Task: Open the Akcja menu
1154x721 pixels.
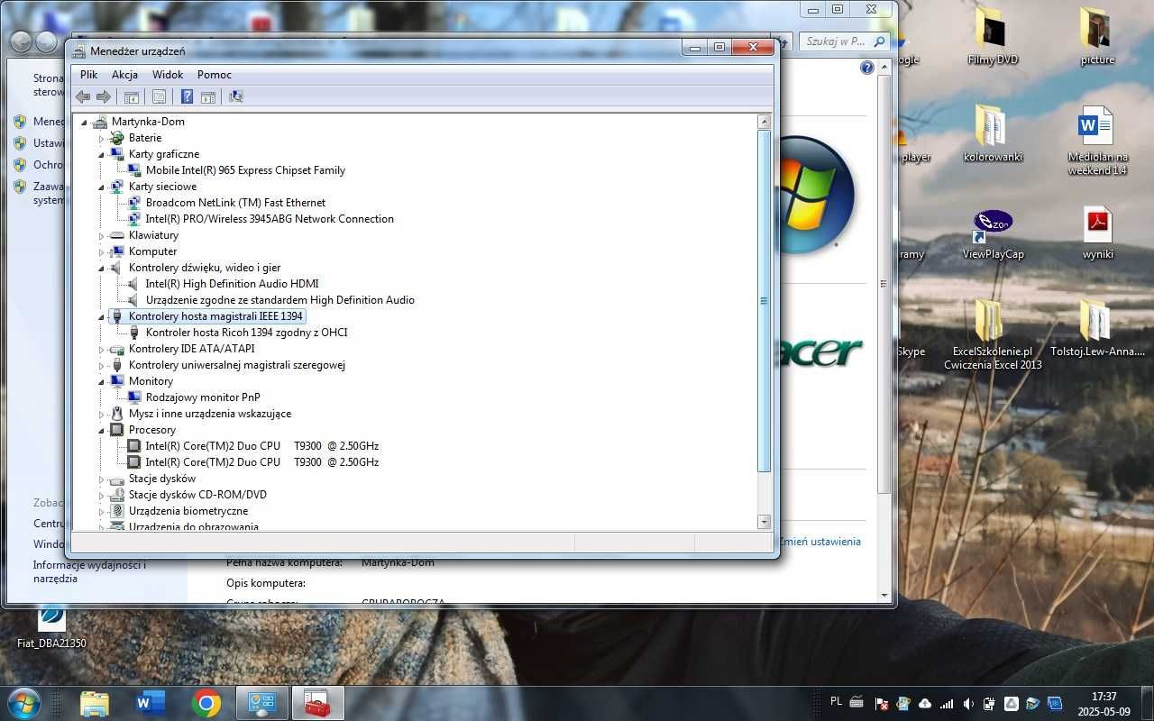Action: pos(124,75)
